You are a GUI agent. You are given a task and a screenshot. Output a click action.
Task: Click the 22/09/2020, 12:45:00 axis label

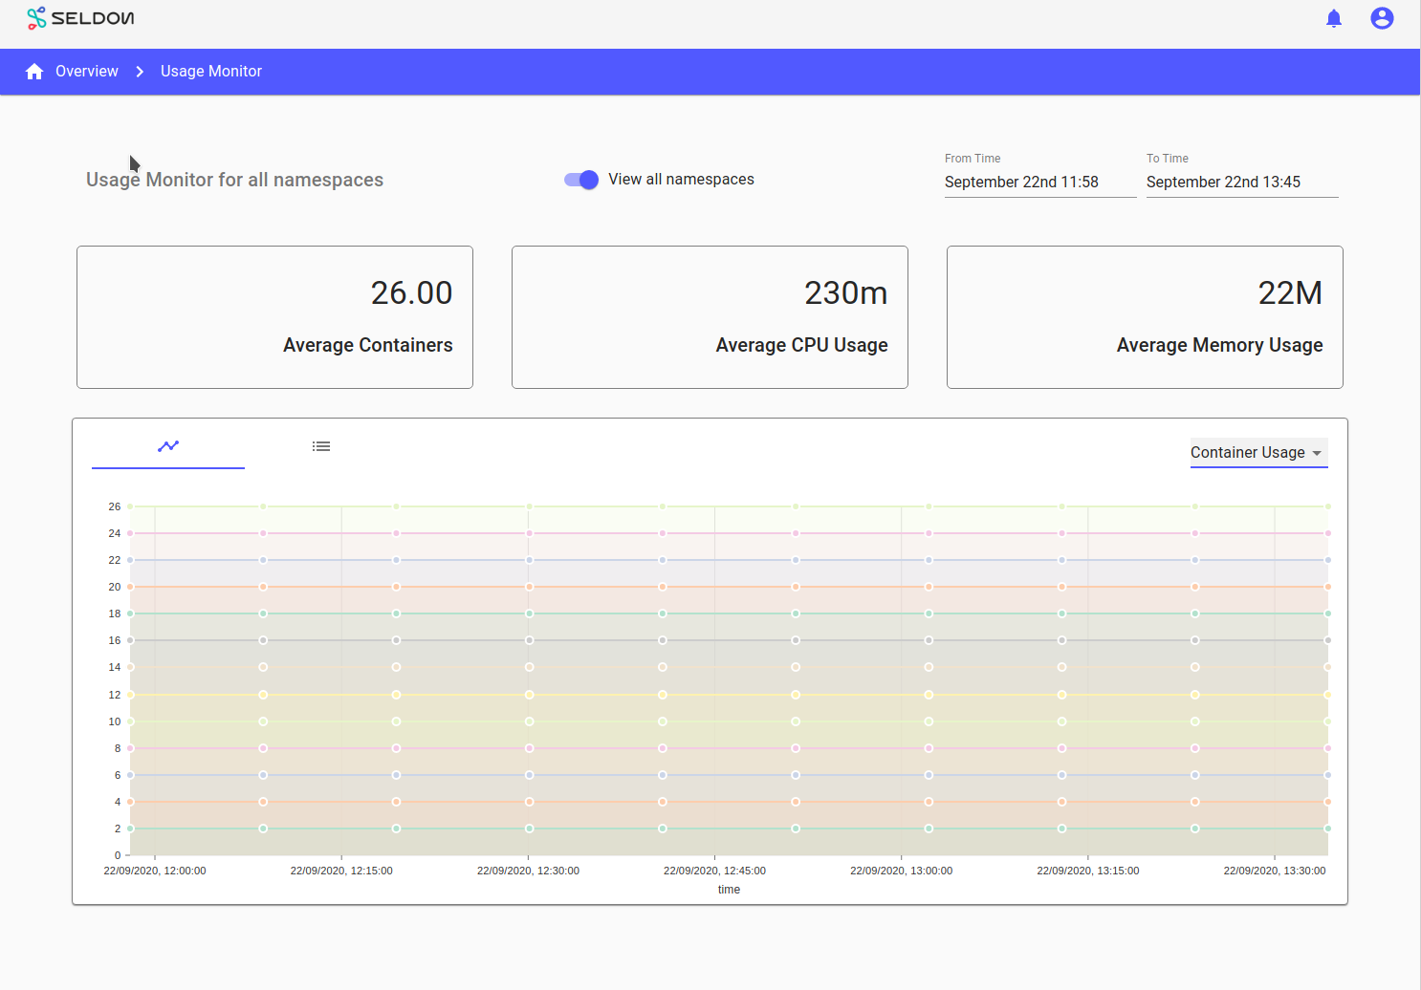pos(714,871)
